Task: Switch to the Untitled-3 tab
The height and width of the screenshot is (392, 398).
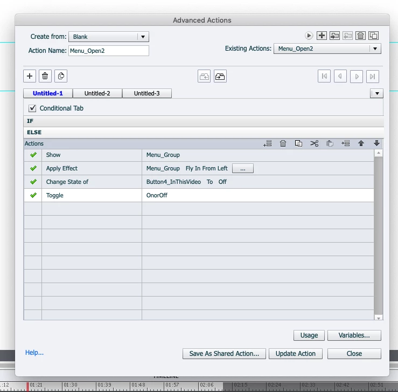Action: pyautogui.click(x=146, y=93)
